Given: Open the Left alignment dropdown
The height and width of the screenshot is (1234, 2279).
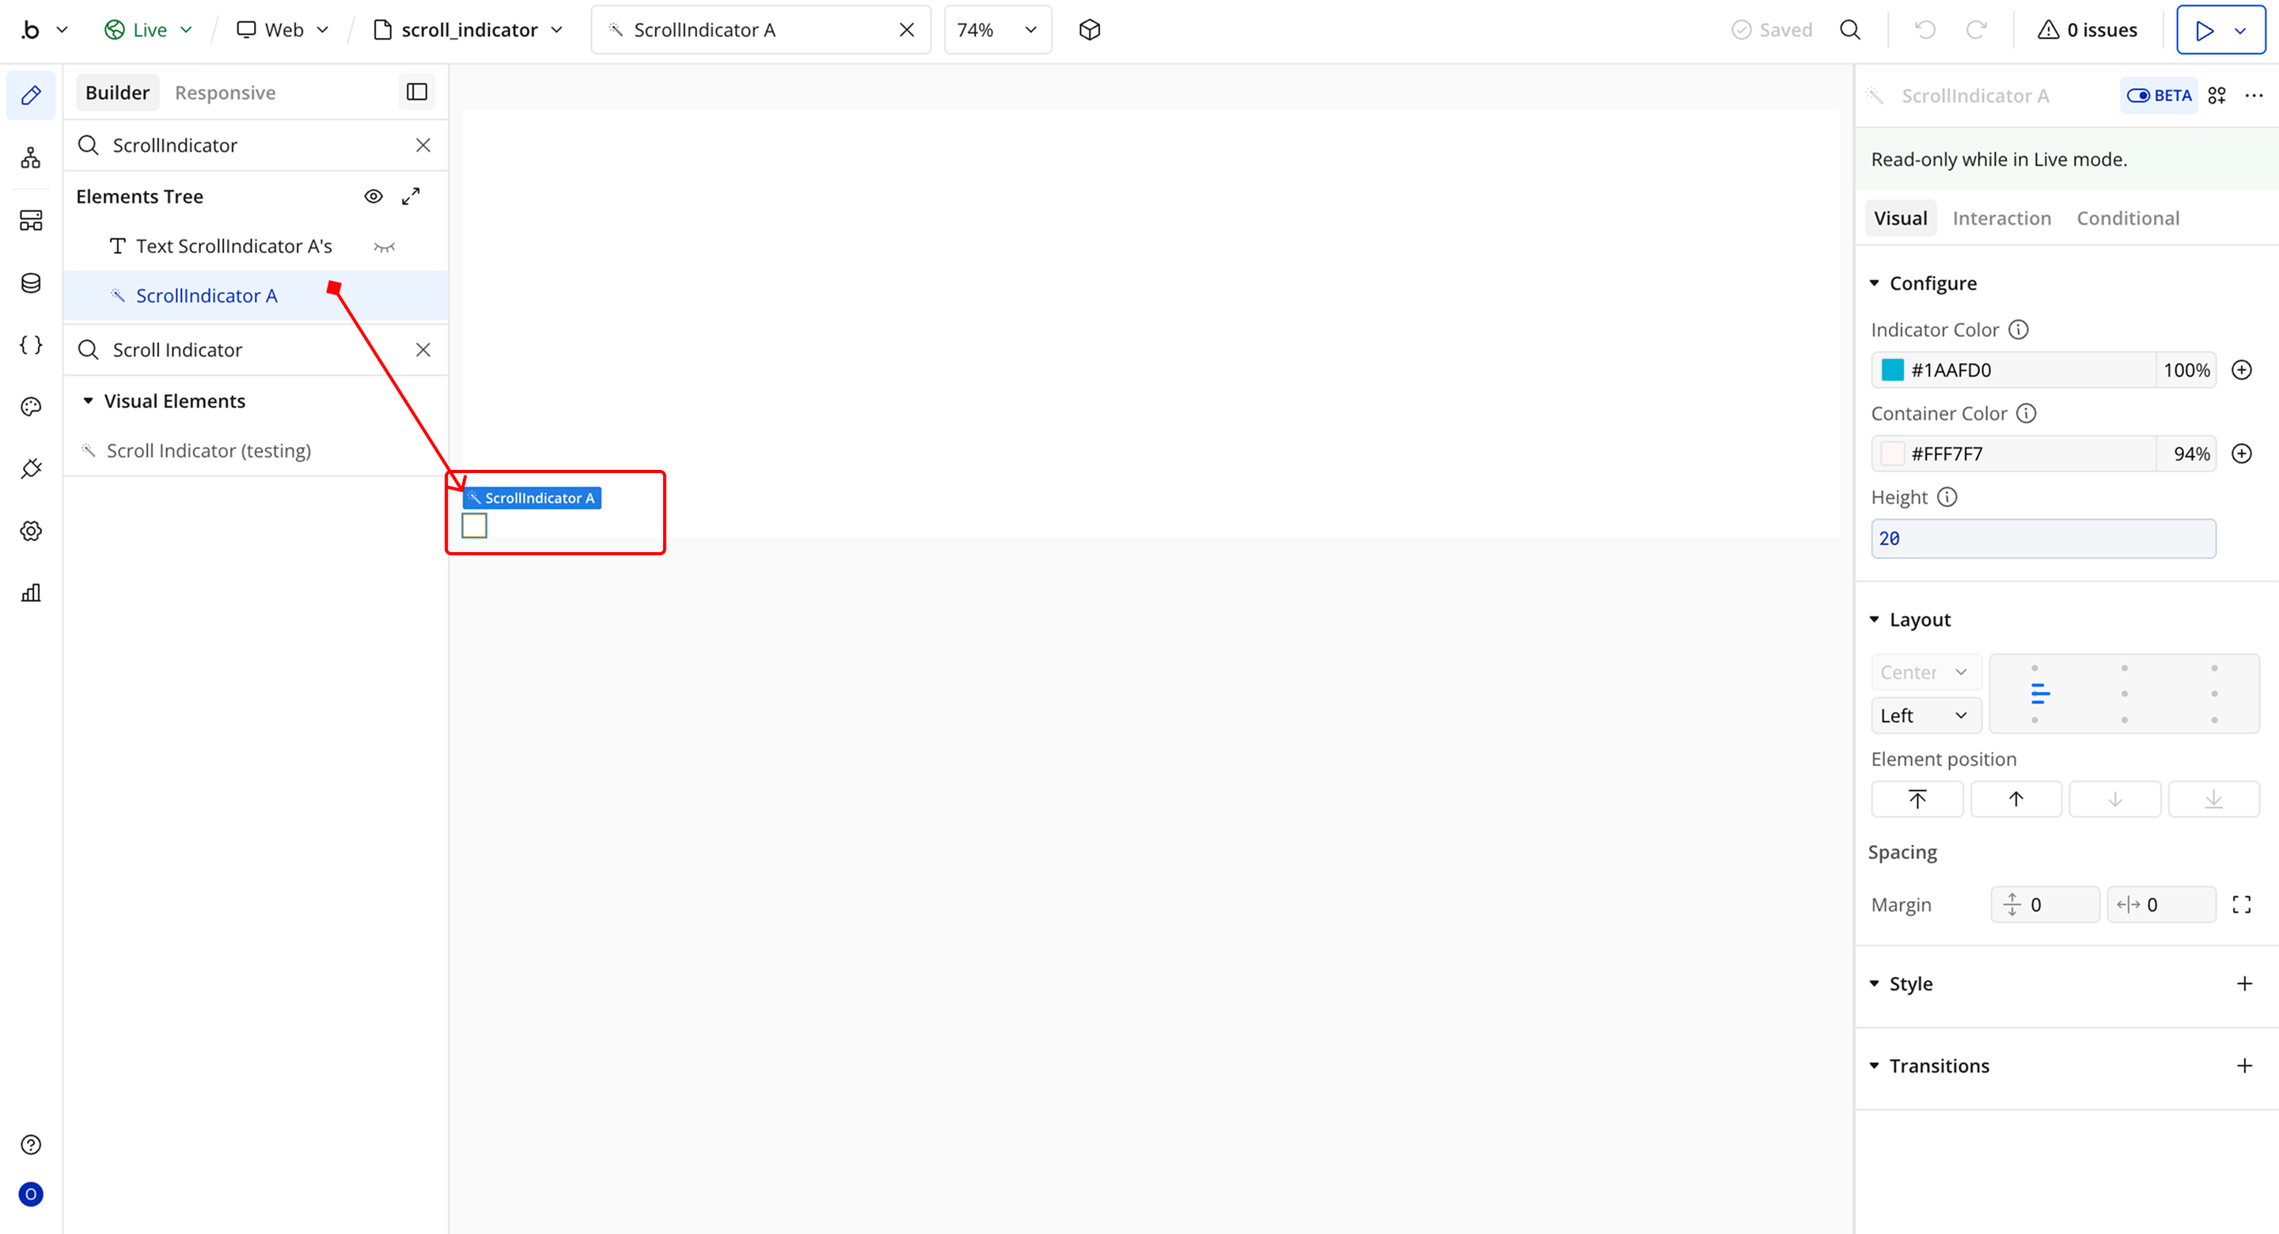Looking at the screenshot, I should (1925, 716).
